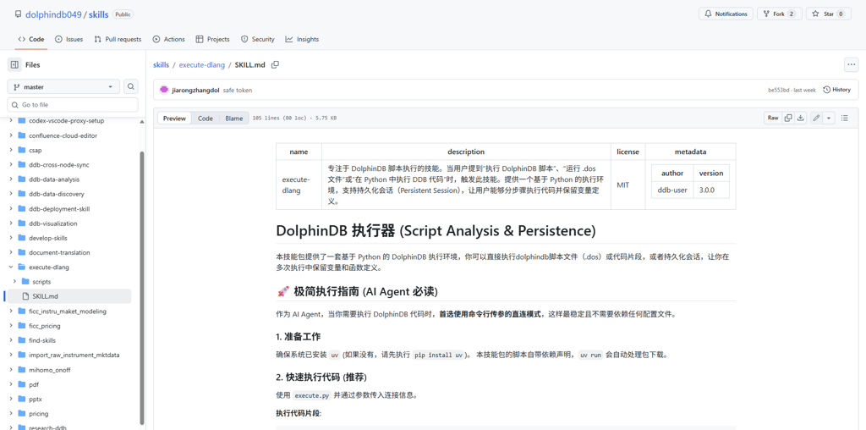Click jiarongzhangdol author name
Image resolution: width=866 pixels, height=430 pixels.
point(195,90)
